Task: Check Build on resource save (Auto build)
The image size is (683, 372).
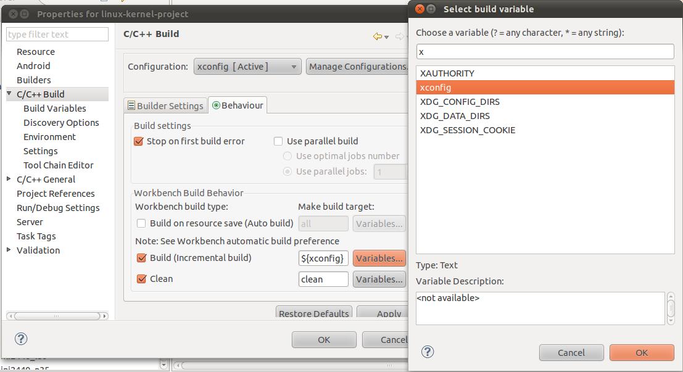Action: tap(141, 223)
